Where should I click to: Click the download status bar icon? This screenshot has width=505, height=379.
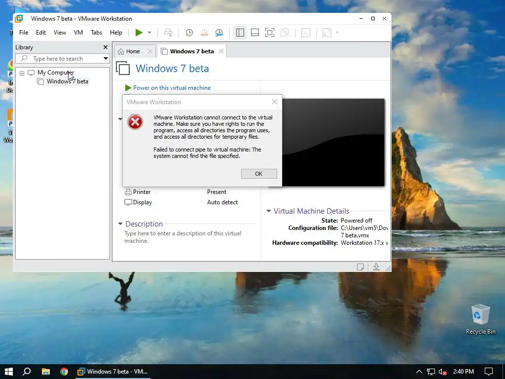(376, 267)
